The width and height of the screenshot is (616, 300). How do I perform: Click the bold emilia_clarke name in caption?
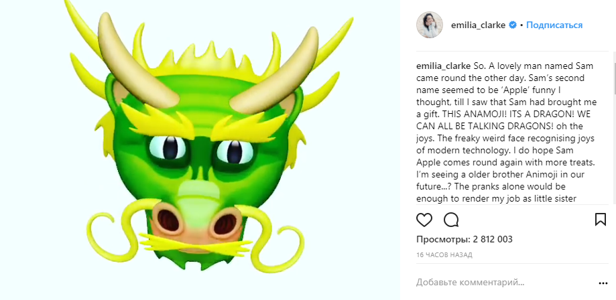coord(443,66)
